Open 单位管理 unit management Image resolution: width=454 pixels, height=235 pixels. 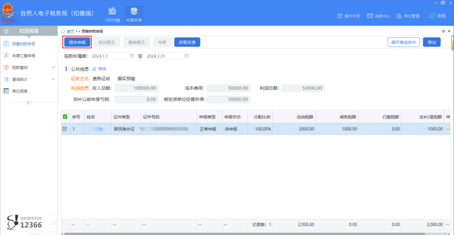[x=408, y=16]
